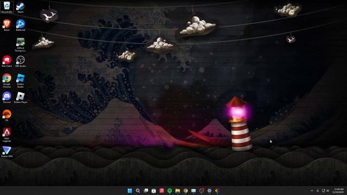This screenshot has width=347, height=195.
Task: Click the microphone tray icon
Action: (x=318, y=191)
